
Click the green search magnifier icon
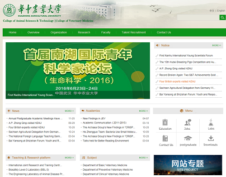click(222, 18)
